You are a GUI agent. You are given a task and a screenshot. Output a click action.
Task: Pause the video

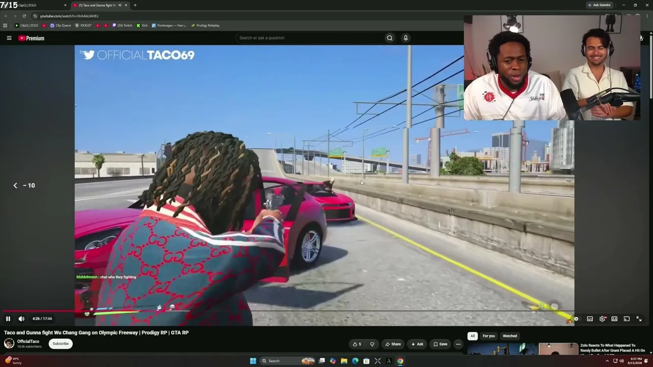(8, 319)
